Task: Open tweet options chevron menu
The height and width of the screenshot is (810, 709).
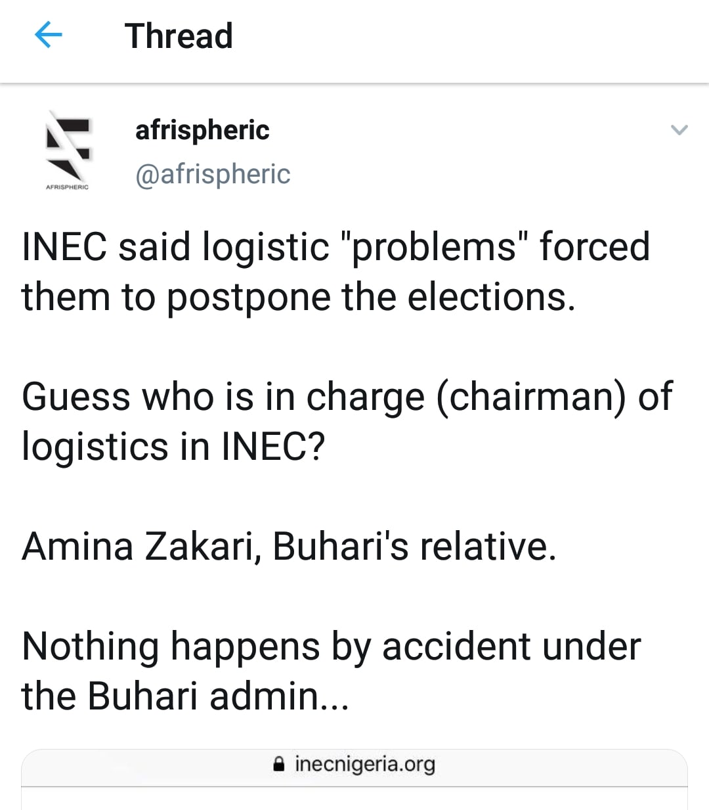Action: 679,129
